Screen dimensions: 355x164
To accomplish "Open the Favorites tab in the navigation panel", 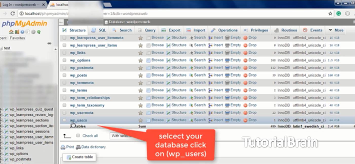I will 17,38.
